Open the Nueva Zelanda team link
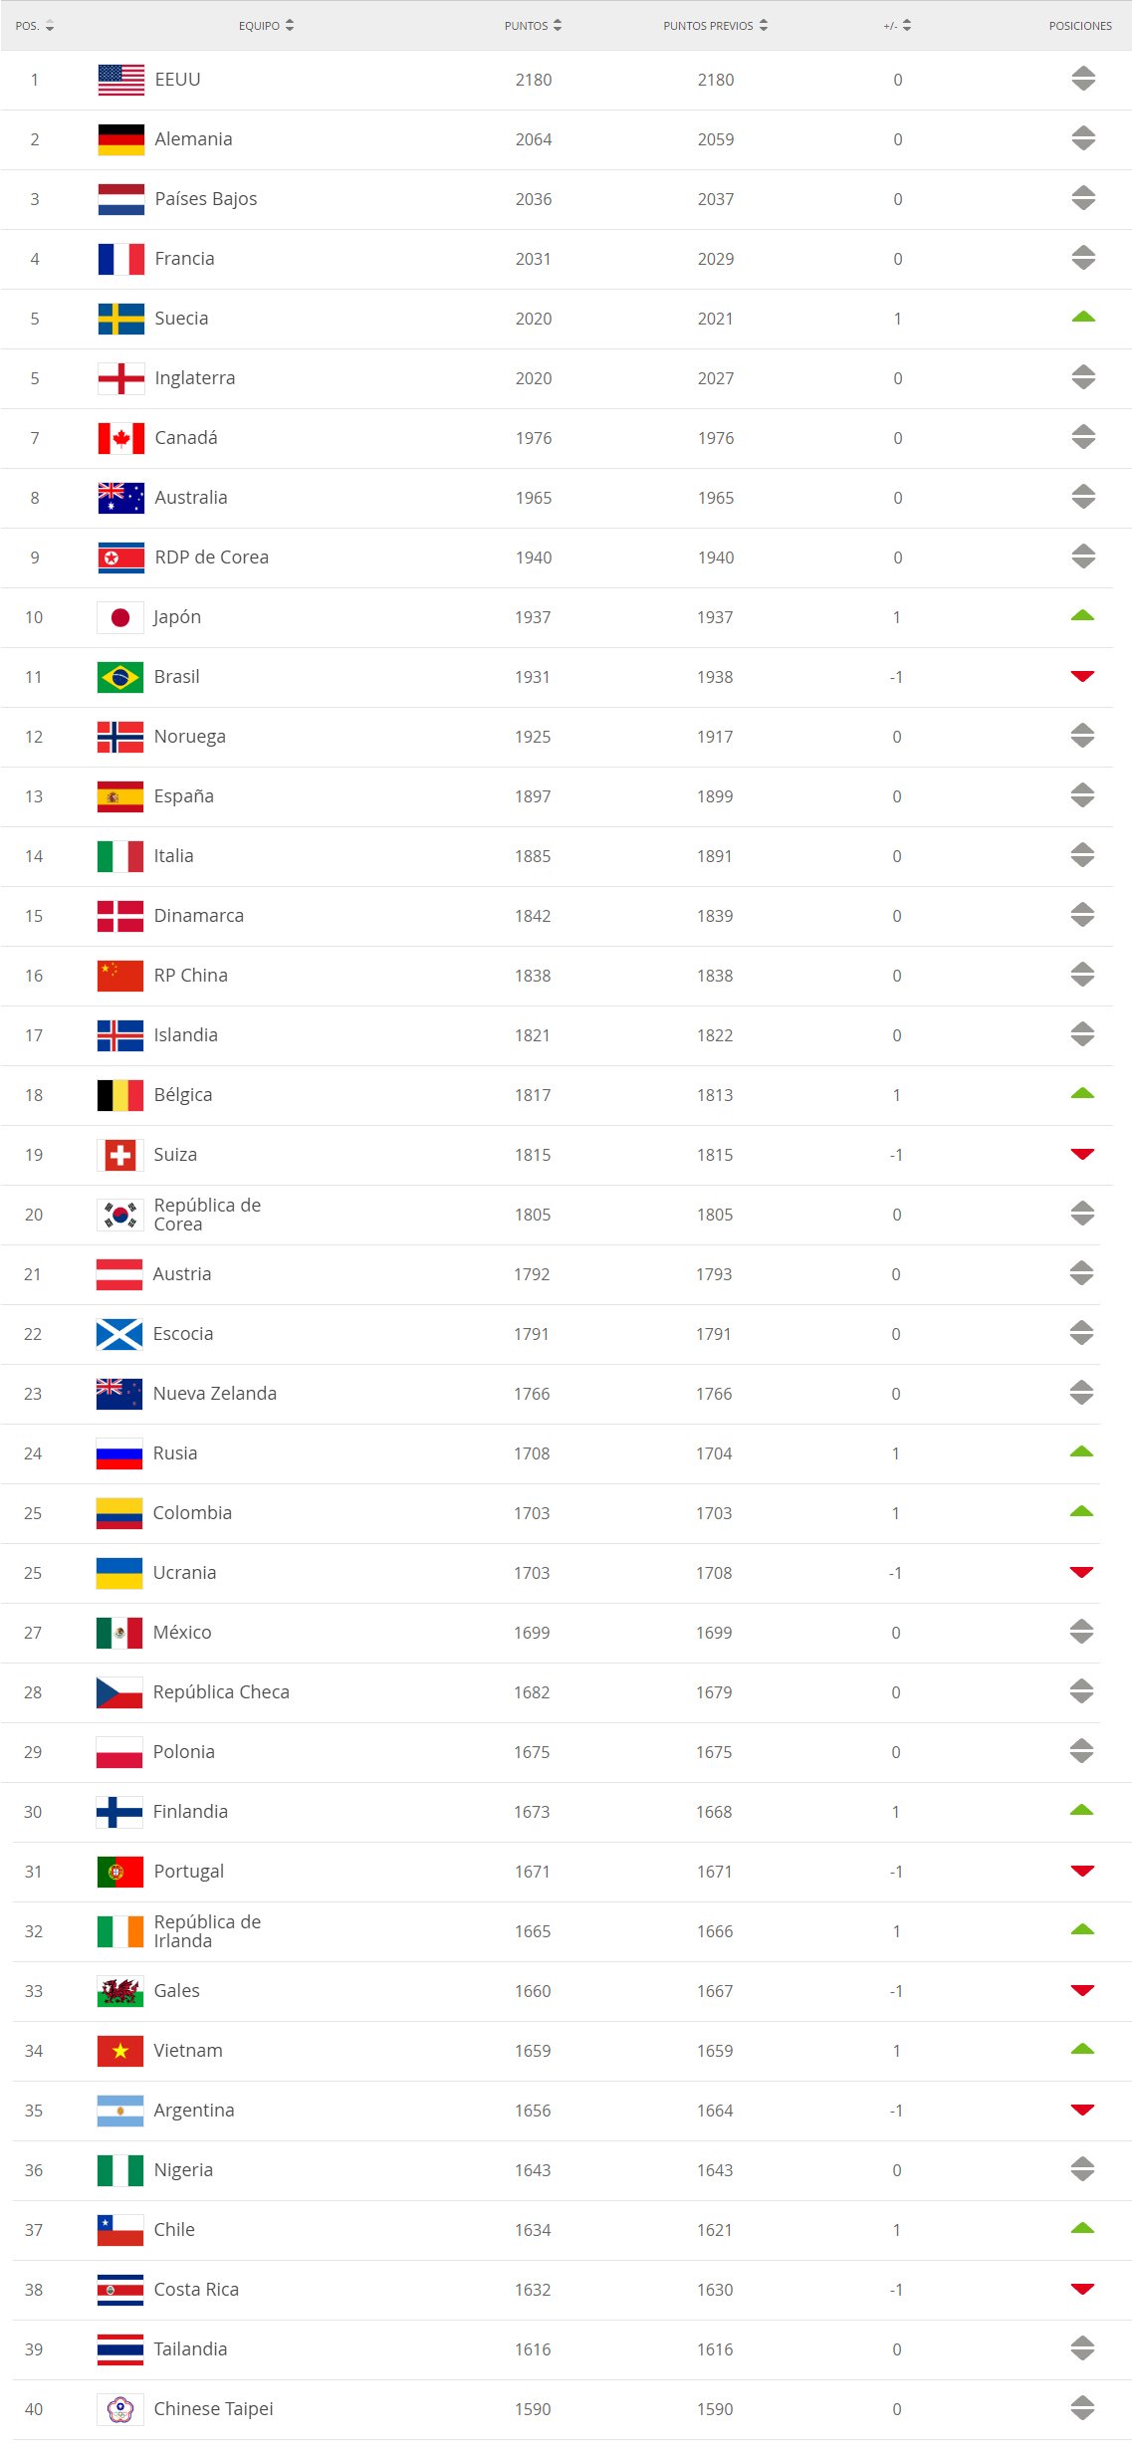This screenshot has width=1132, height=2449. pos(214,1394)
